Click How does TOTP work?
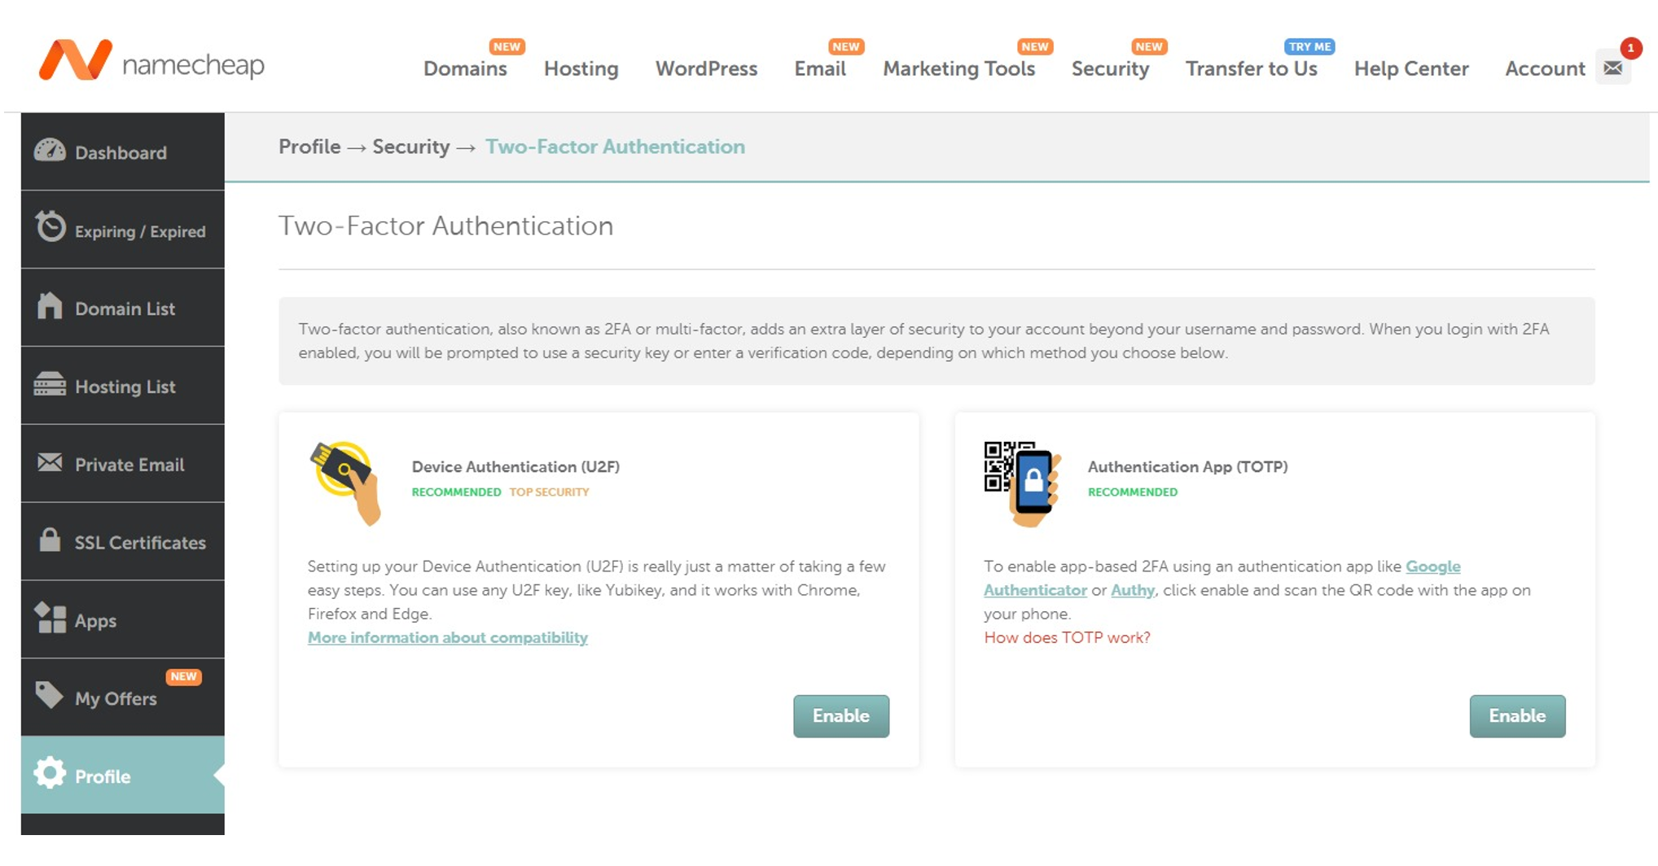Image resolution: width=1658 pixels, height=866 pixels. click(x=1067, y=637)
